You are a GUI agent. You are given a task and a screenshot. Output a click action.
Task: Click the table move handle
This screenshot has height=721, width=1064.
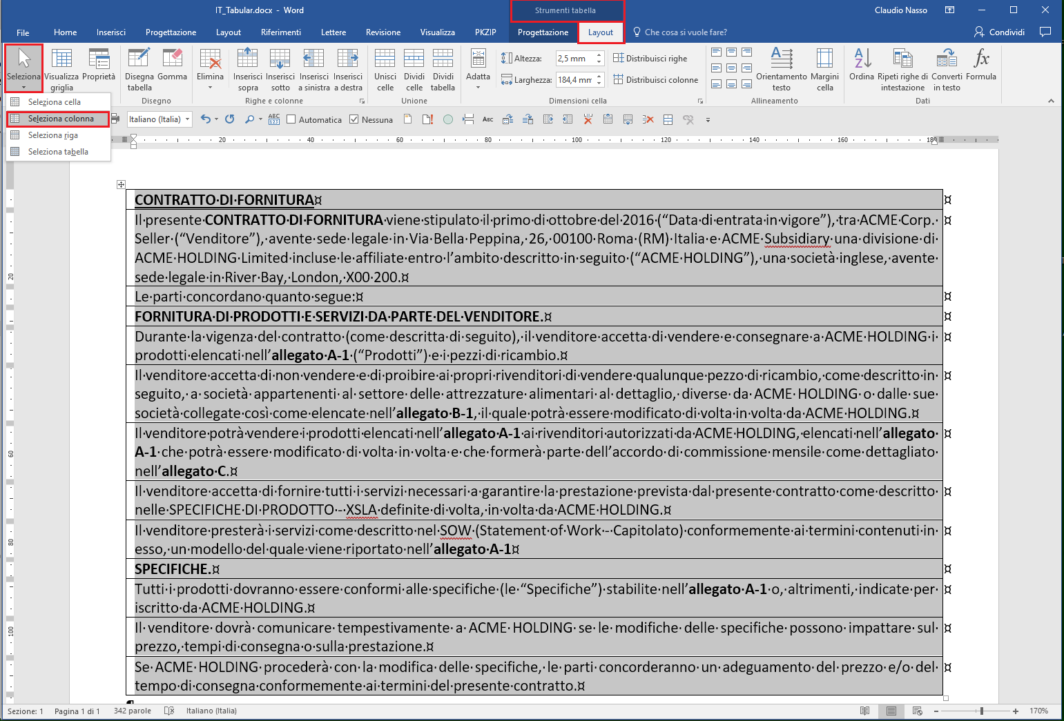(121, 184)
